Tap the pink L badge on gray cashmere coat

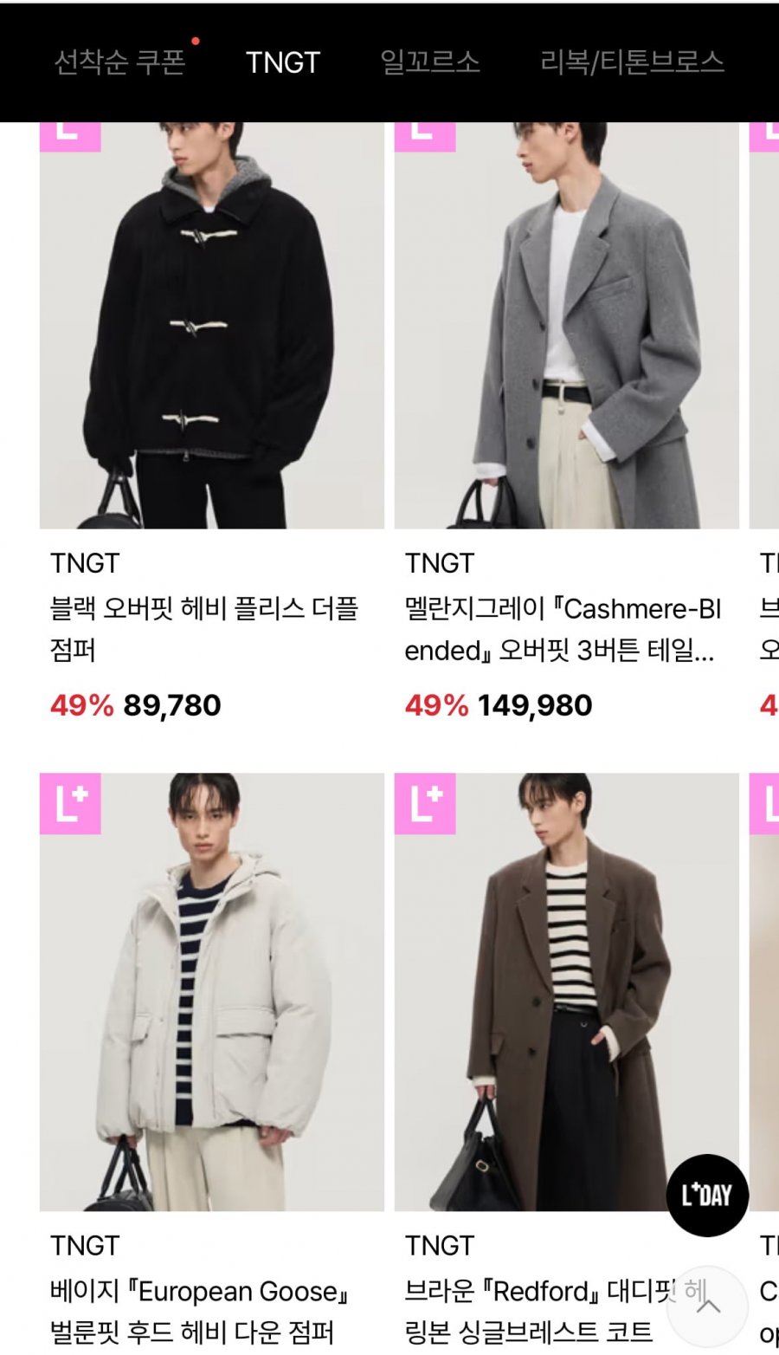(425, 137)
